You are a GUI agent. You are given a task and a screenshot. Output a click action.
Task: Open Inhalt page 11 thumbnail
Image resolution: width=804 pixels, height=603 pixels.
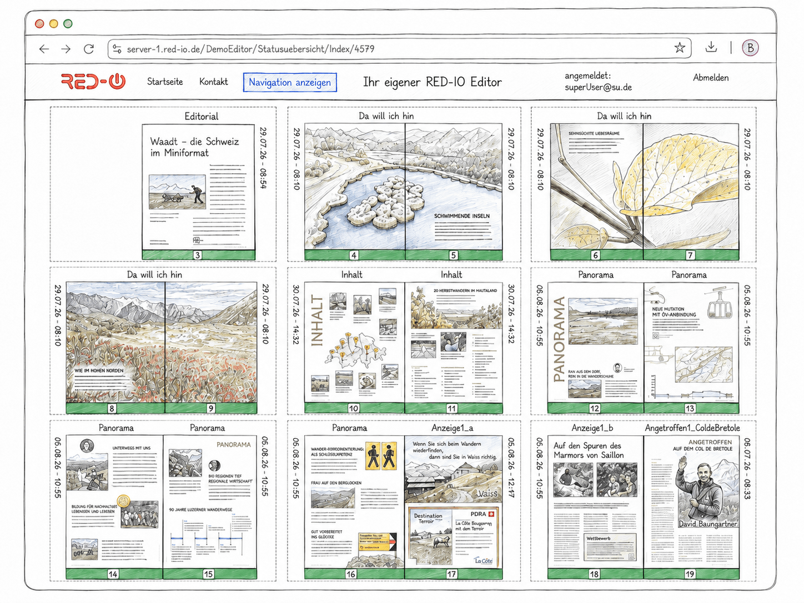click(x=454, y=347)
